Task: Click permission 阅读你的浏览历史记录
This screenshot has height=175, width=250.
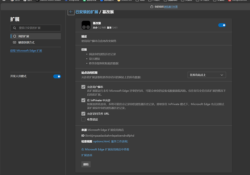Action: tap(103, 54)
